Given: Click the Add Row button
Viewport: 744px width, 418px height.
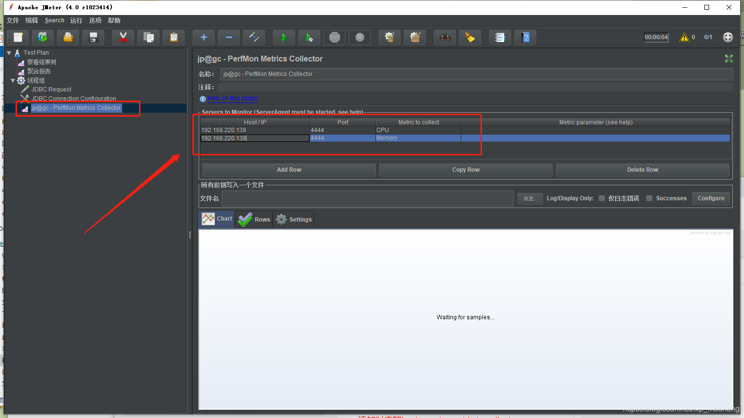Looking at the screenshot, I should coord(289,170).
